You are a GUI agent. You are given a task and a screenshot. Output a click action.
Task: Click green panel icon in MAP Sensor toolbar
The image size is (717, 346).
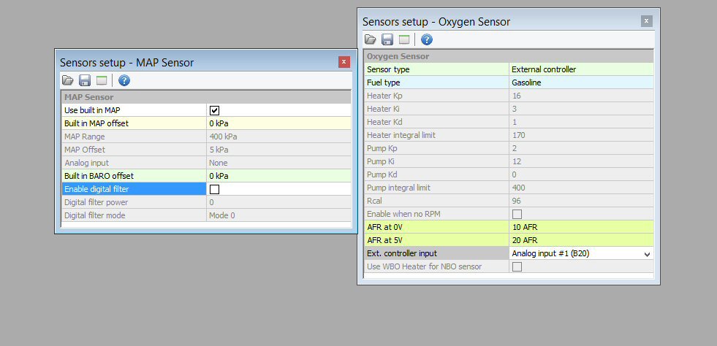pyautogui.click(x=102, y=80)
